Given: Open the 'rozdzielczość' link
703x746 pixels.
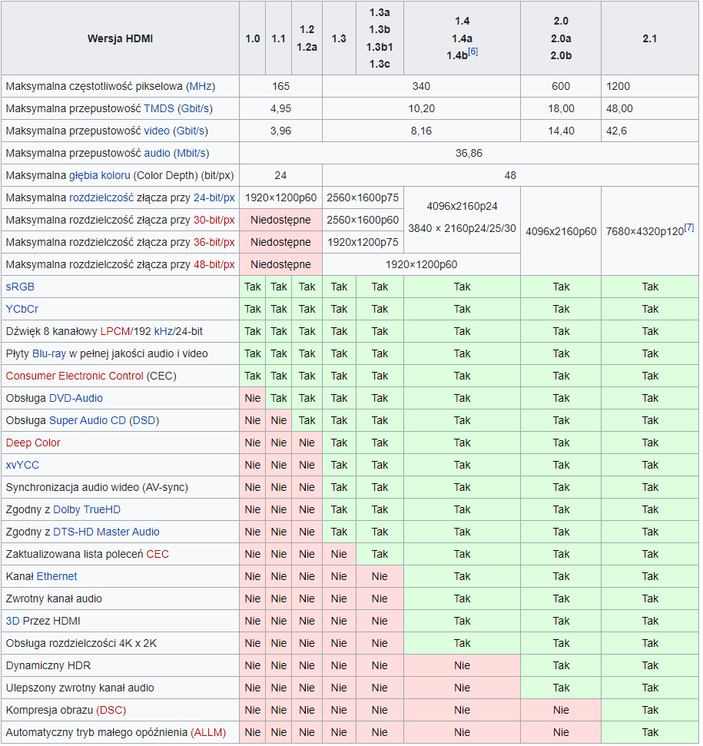Looking at the screenshot, I should pyautogui.click(x=101, y=198).
